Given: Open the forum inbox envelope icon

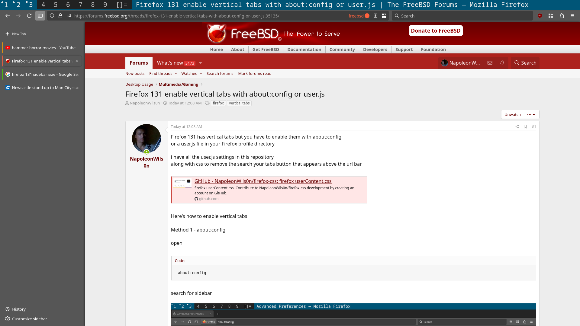Looking at the screenshot, I should pyautogui.click(x=490, y=63).
